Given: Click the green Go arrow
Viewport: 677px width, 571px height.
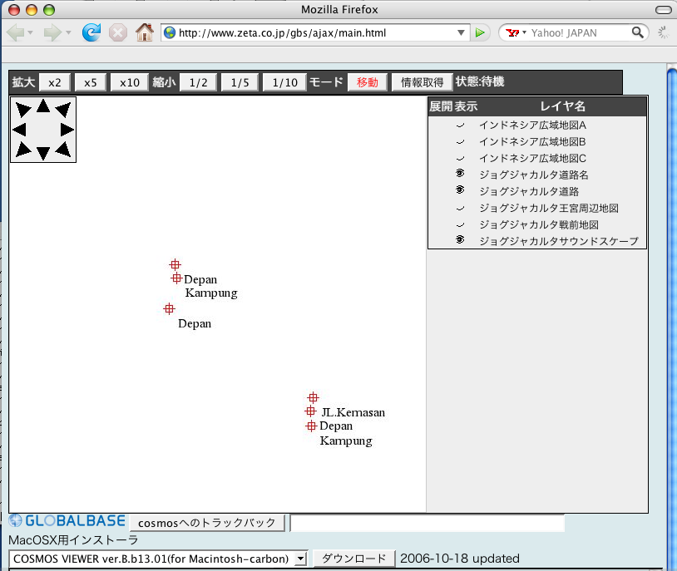Looking at the screenshot, I should 480,32.
